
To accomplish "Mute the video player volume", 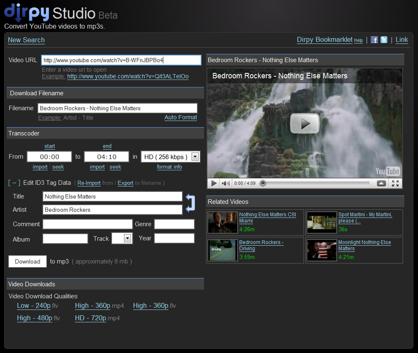I will [x=226, y=183].
